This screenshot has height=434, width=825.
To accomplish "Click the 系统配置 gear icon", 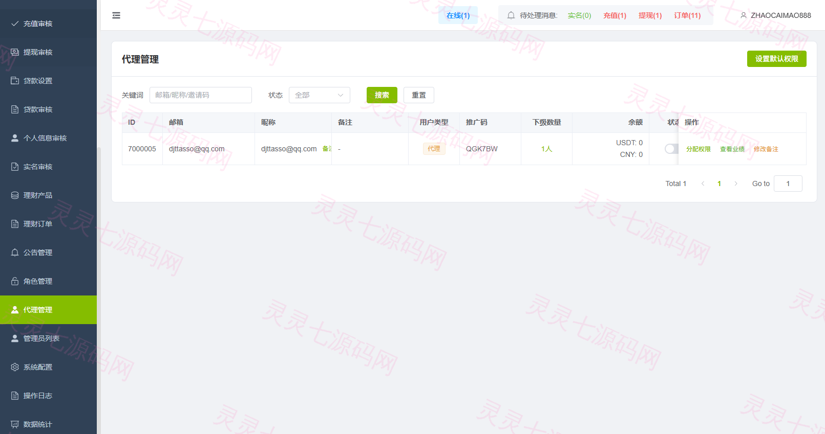I will coord(15,367).
